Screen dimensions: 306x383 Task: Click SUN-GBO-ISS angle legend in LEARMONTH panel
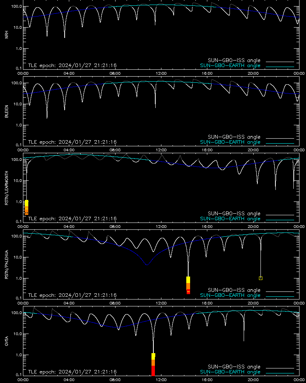pyautogui.click(x=234, y=213)
